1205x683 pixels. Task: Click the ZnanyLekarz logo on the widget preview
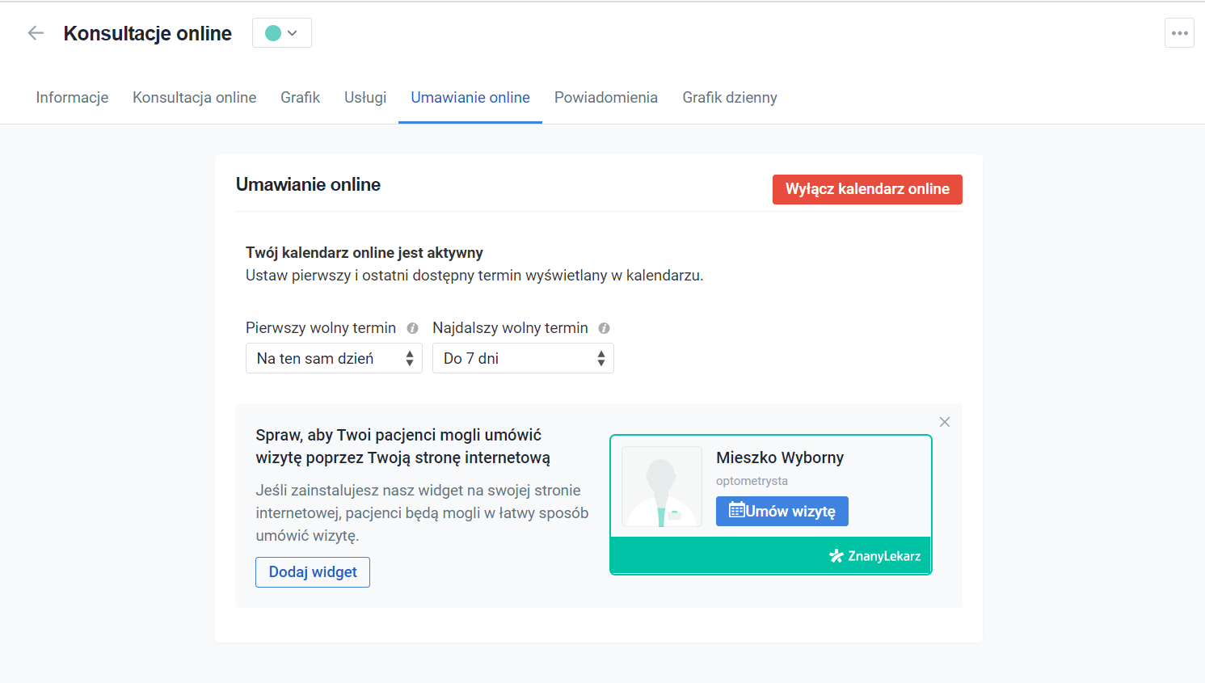(874, 555)
